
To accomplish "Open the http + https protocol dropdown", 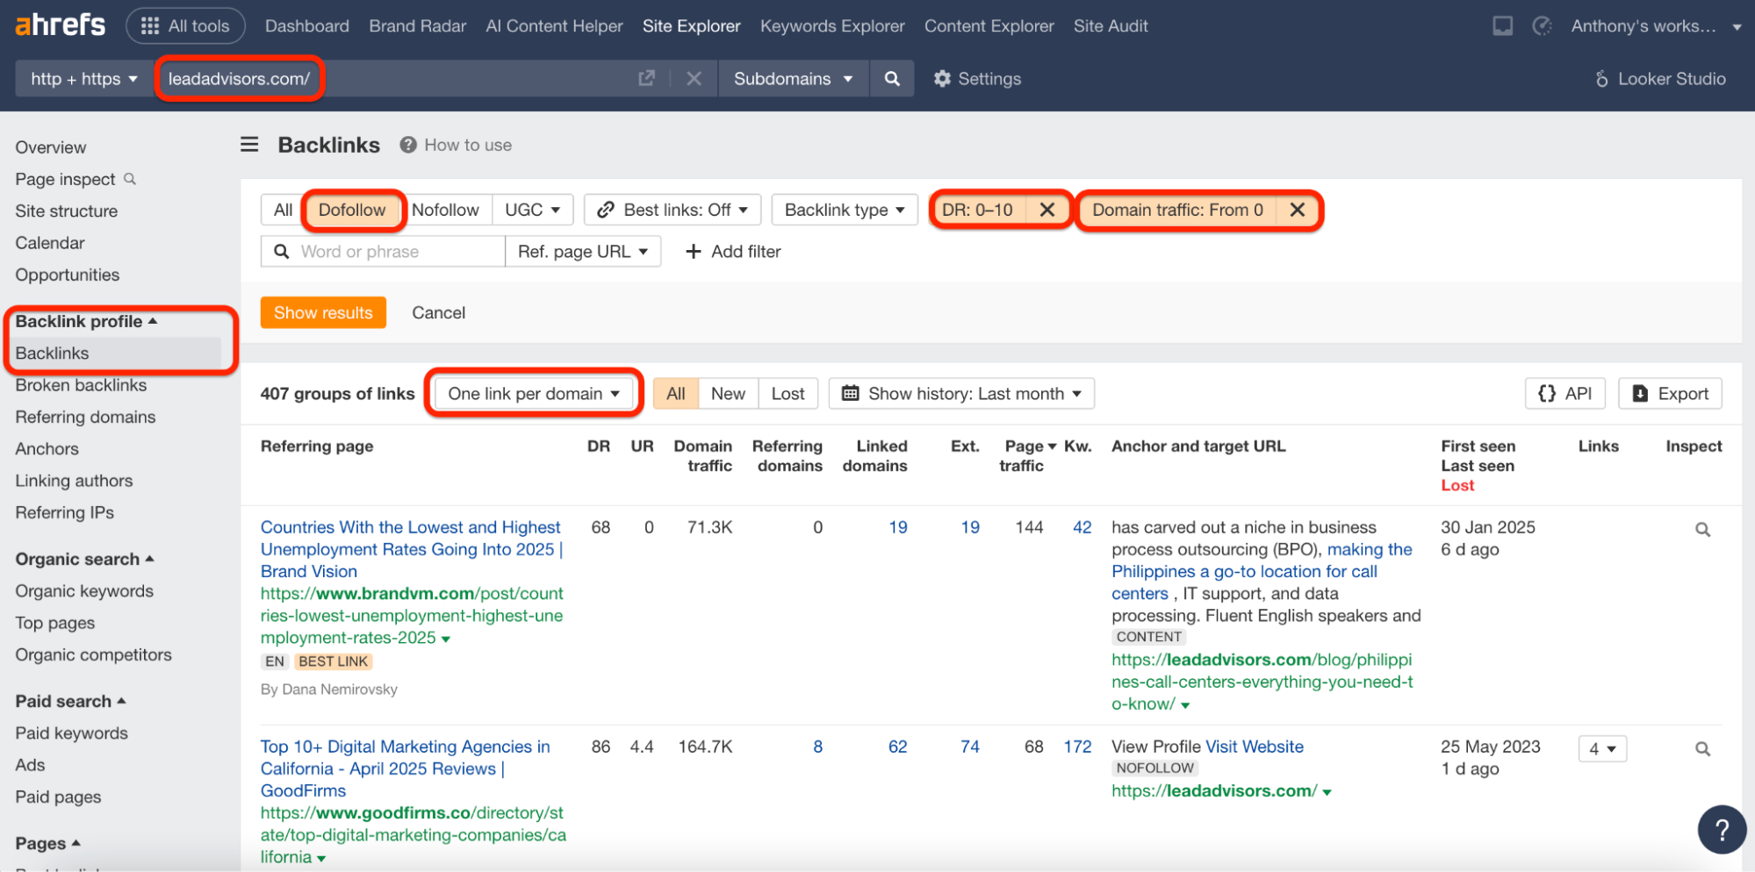I will [x=84, y=78].
